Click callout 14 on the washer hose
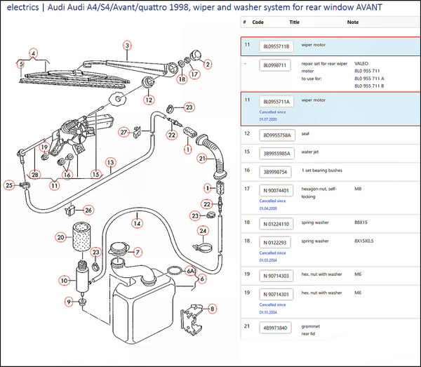 pyautogui.click(x=138, y=223)
